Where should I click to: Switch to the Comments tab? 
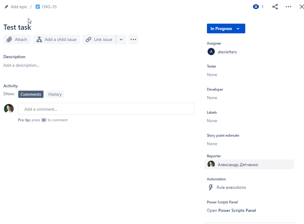coord(31,94)
